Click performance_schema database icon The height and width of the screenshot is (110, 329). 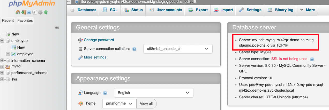click(x=8, y=73)
